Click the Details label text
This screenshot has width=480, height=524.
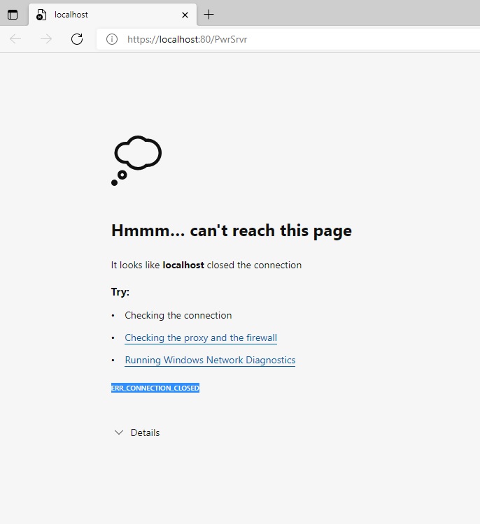point(145,433)
